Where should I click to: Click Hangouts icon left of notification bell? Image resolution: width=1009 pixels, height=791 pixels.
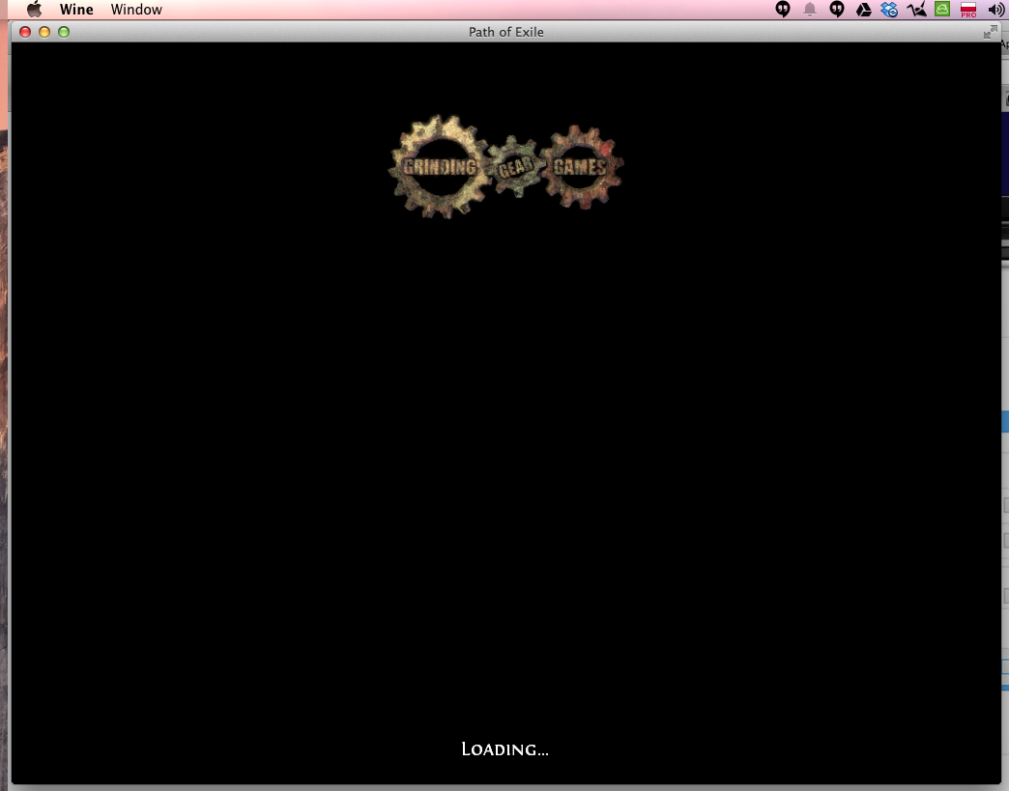coord(783,9)
